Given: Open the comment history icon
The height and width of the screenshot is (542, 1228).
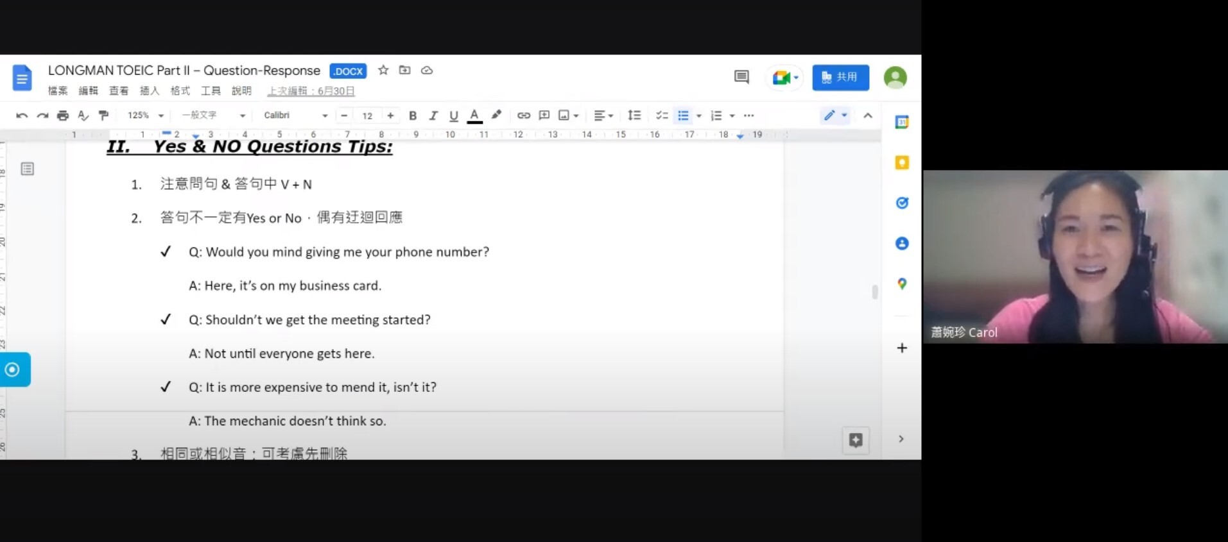Looking at the screenshot, I should pos(741,78).
